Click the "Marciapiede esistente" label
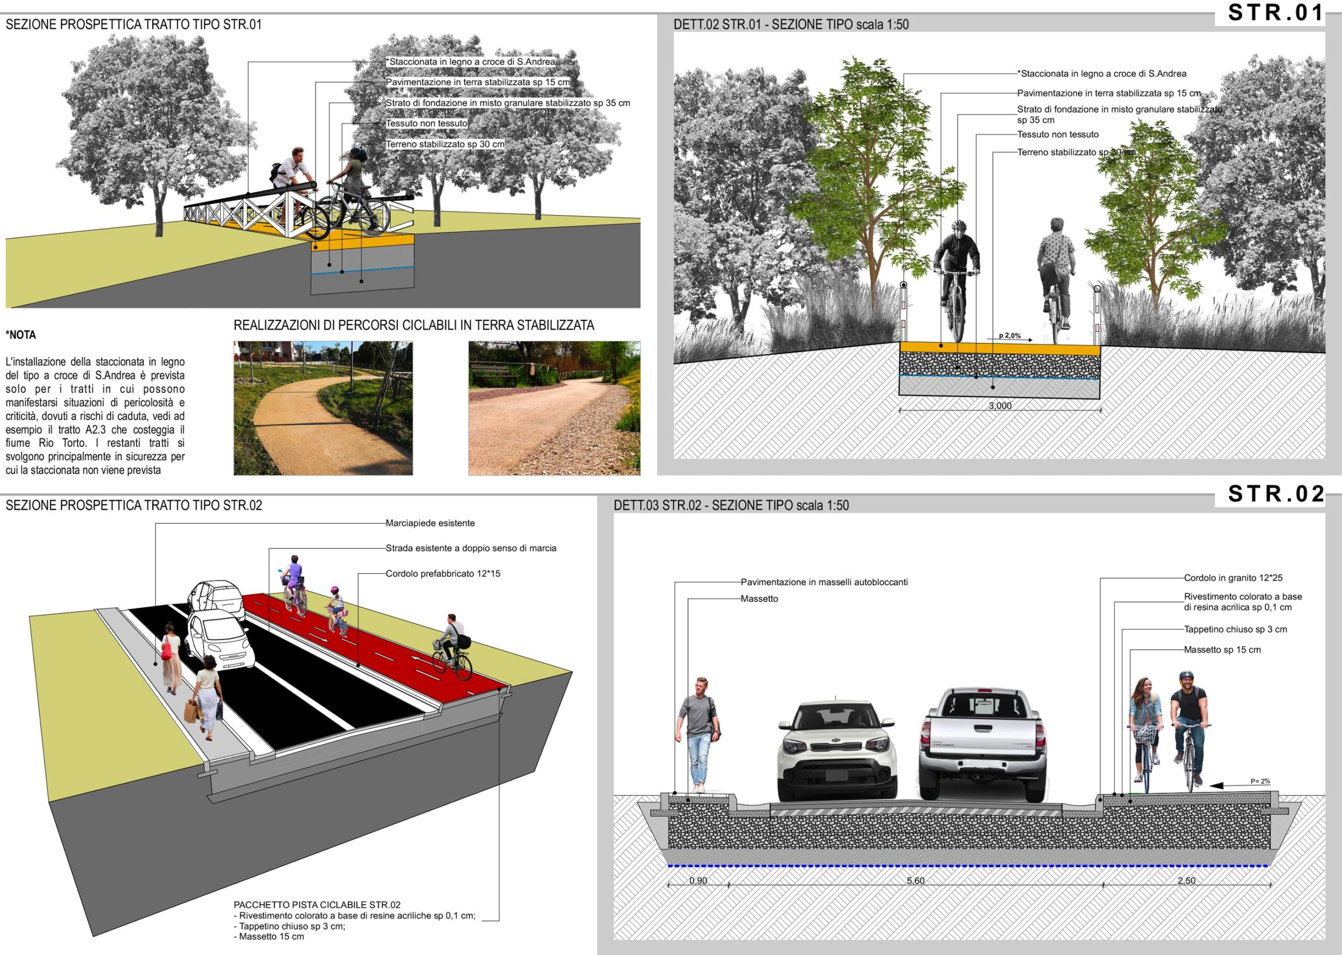 430,523
